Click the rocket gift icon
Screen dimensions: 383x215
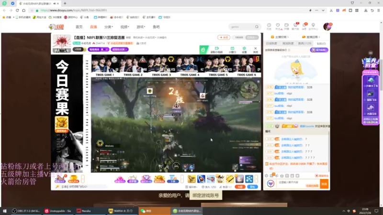click(201, 179)
